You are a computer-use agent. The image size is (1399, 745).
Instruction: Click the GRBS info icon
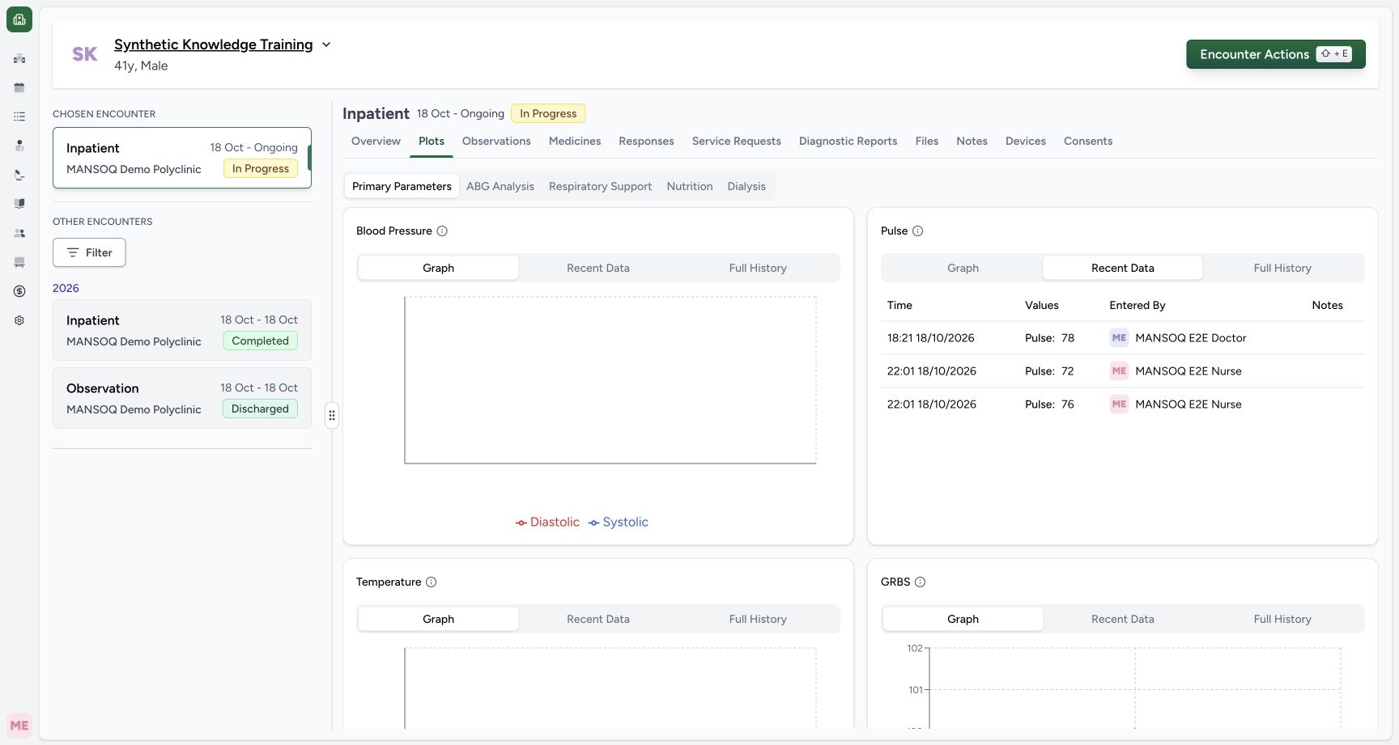pyautogui.click(x=920, y=582)
